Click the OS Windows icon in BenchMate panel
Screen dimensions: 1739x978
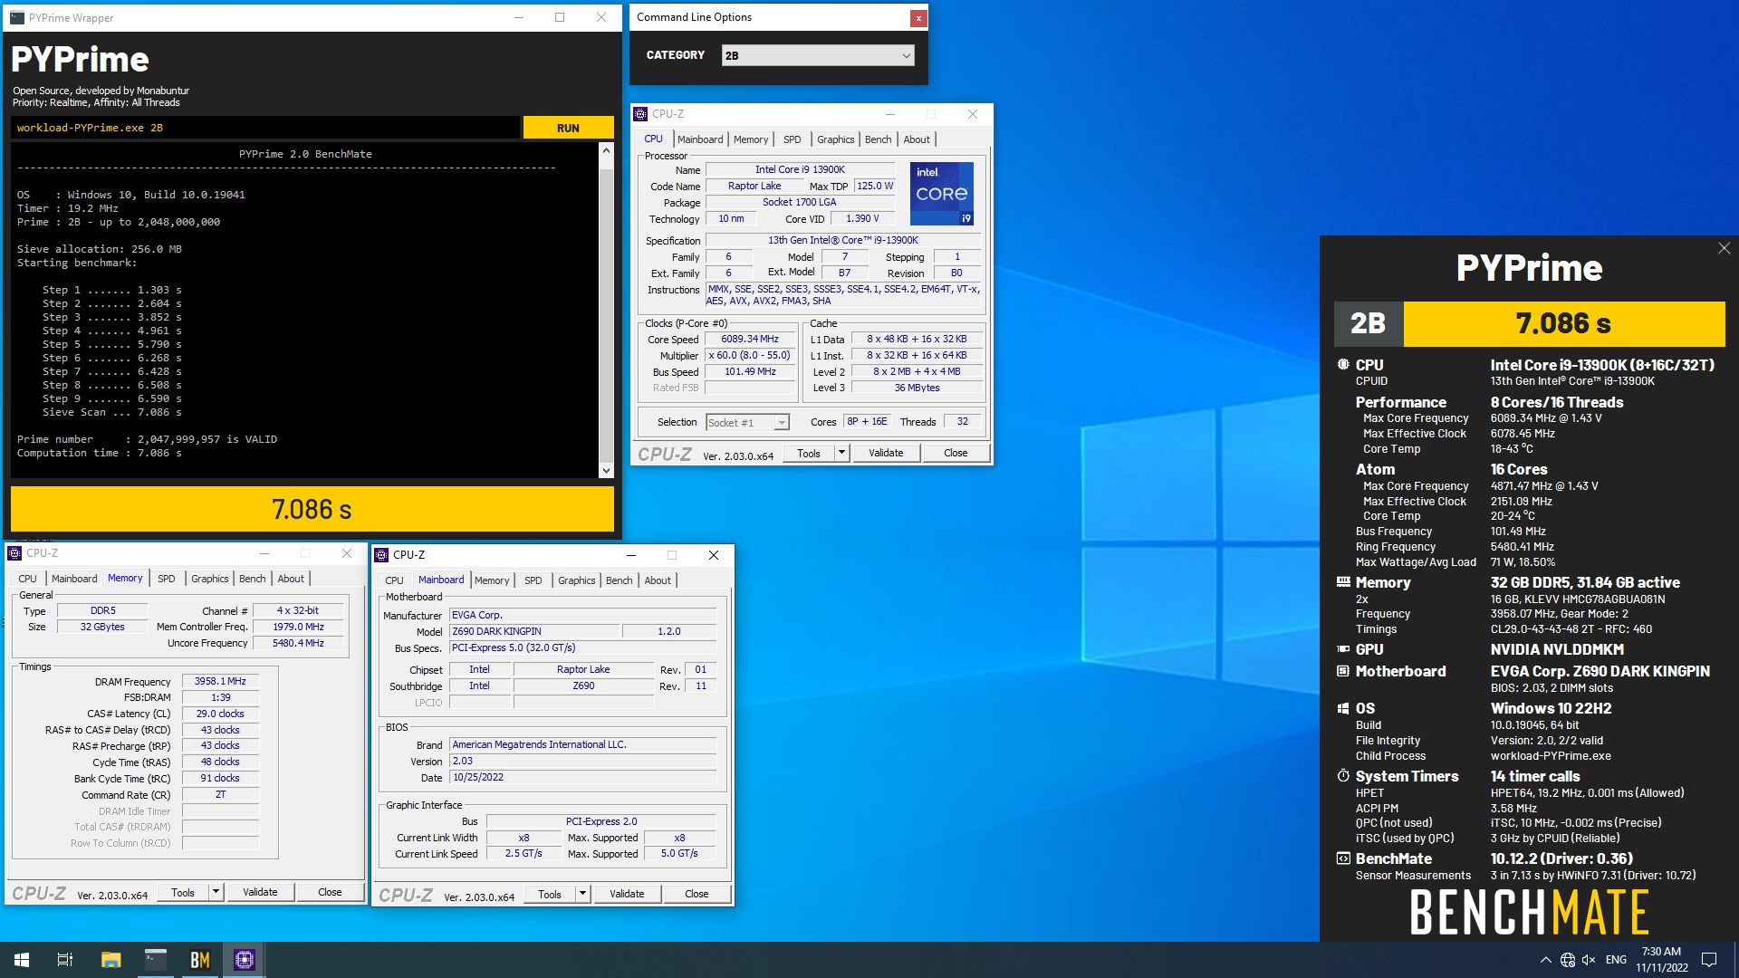point(1343,708)
